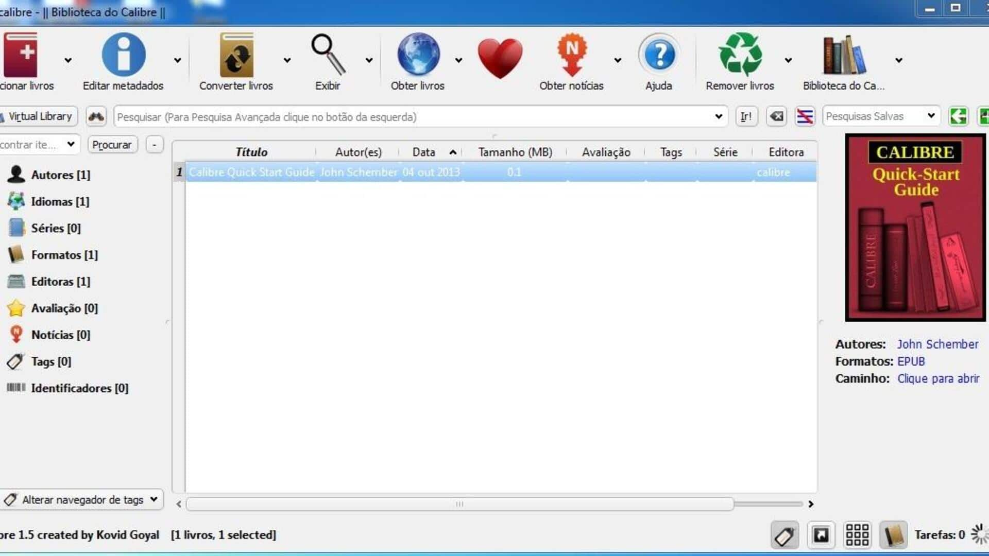Click the Exibir magnifier icon
Screen dimensions: 989x556
coord(328,55)
